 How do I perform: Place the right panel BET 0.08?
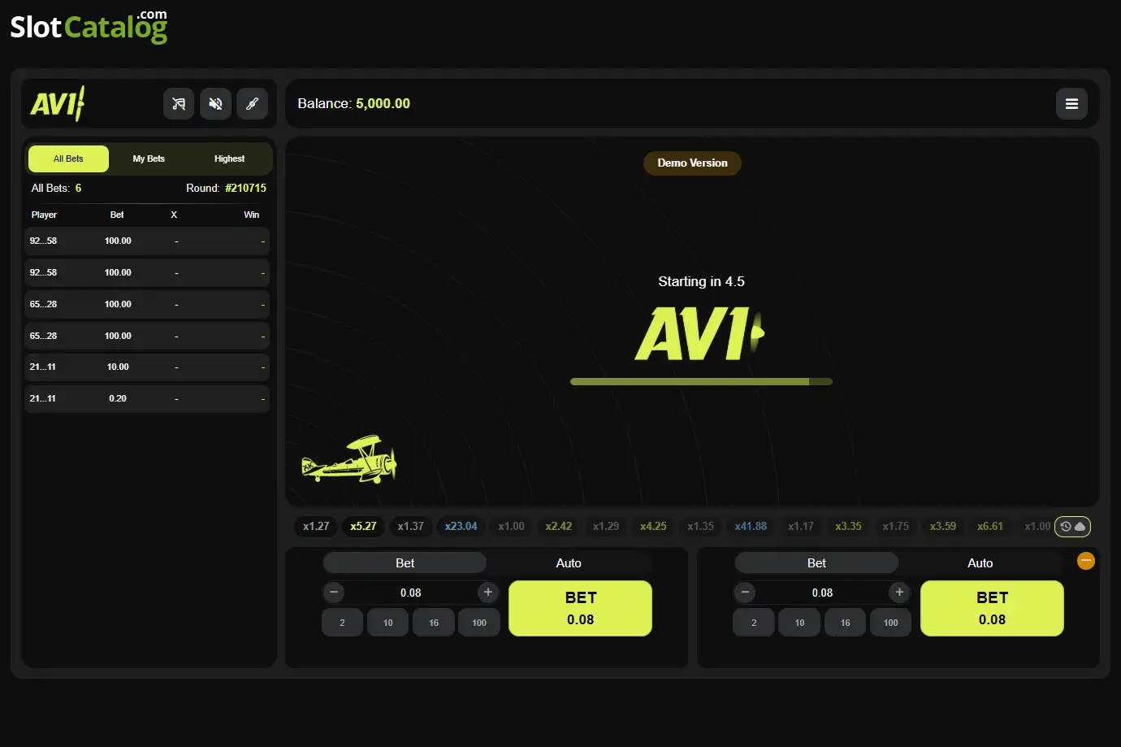pos(992,608)
